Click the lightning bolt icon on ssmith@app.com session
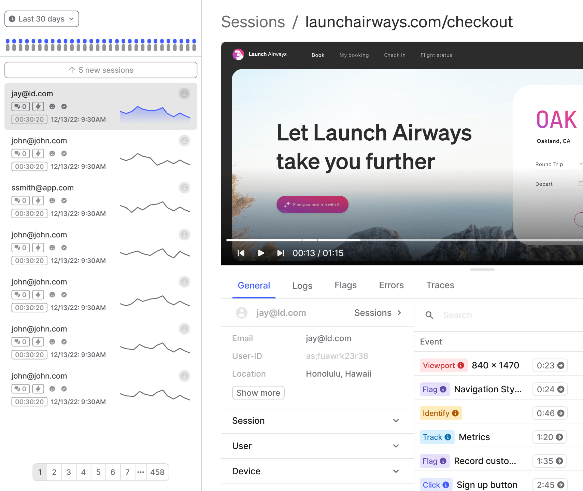The image size is (583, 491). pos(38,201)
